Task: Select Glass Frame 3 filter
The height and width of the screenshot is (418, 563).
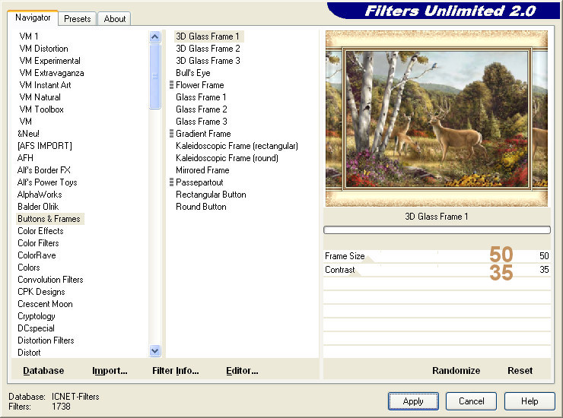Action: point(202,122)
